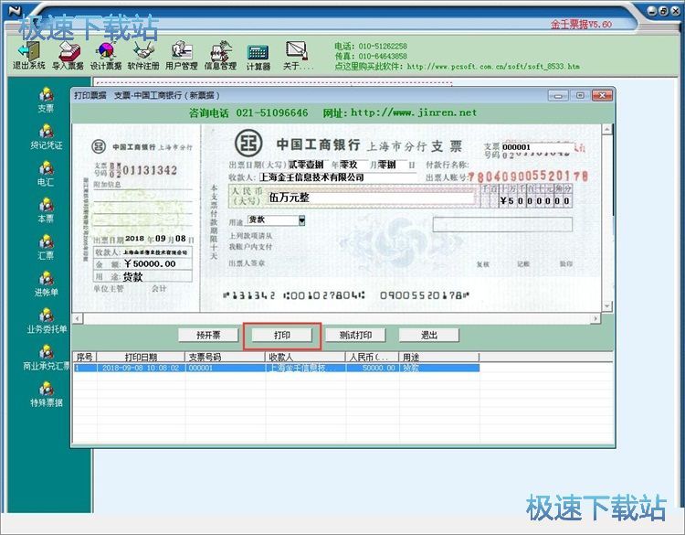Open 用户管理 user management

coord(182,56)
